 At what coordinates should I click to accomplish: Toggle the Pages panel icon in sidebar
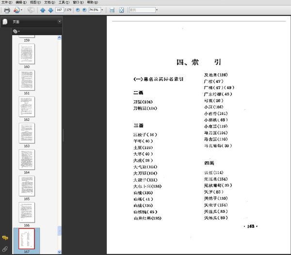5,22
